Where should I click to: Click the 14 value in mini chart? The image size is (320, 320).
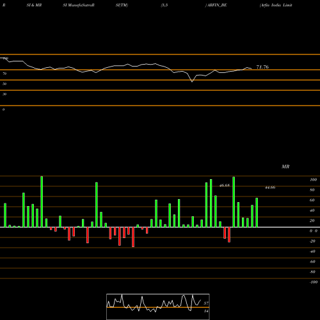pos(206,311)
